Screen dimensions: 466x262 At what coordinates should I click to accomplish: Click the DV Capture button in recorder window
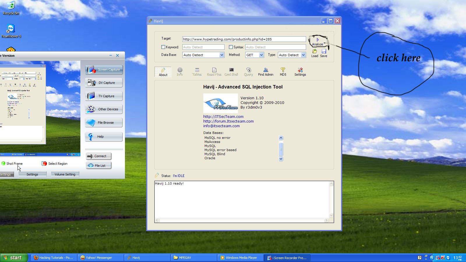[104, 83]
